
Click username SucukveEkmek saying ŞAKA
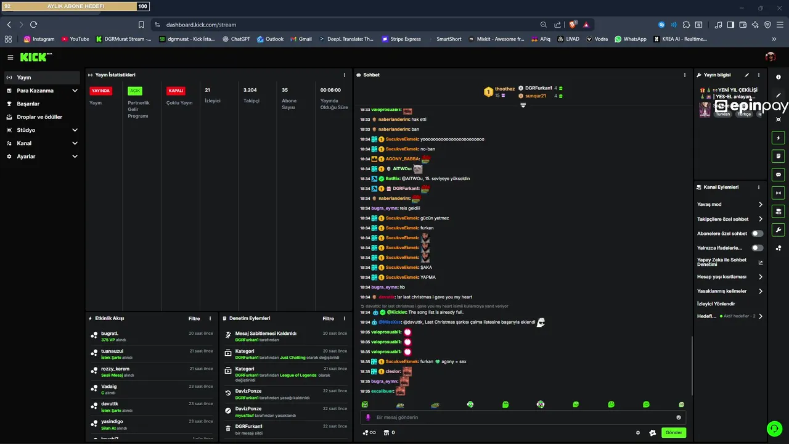pos(402,268)
